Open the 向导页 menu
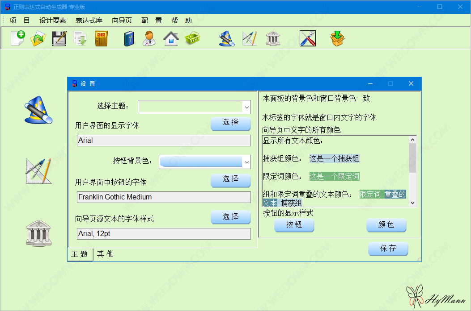This screenshot has width=471, height=311. [x=122, y=21]
